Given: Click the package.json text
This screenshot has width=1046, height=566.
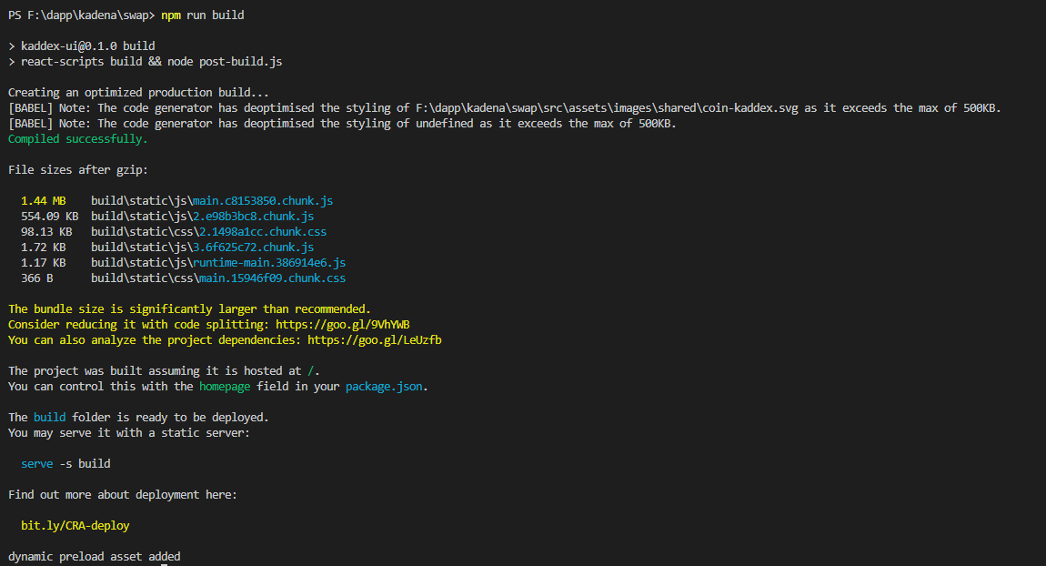Looking at the screenshot, I should [x=384, y=387].
